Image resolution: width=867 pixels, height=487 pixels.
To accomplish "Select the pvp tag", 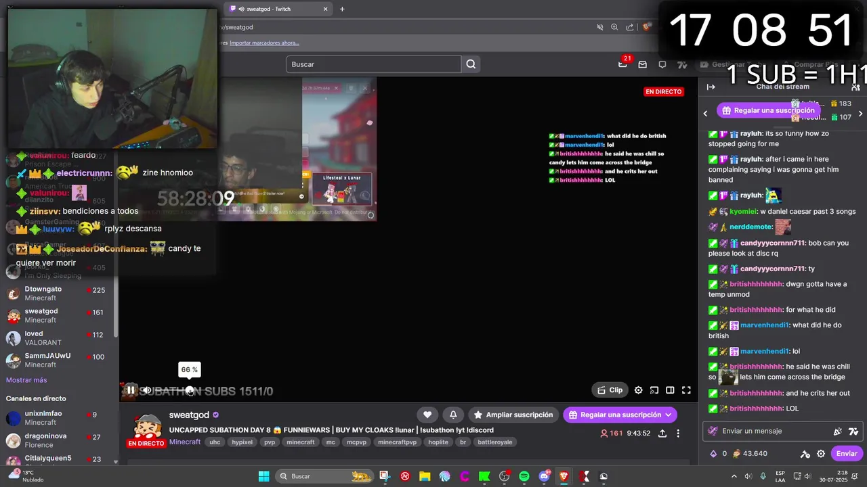I will pyautogui.click(x=270, y=442).
